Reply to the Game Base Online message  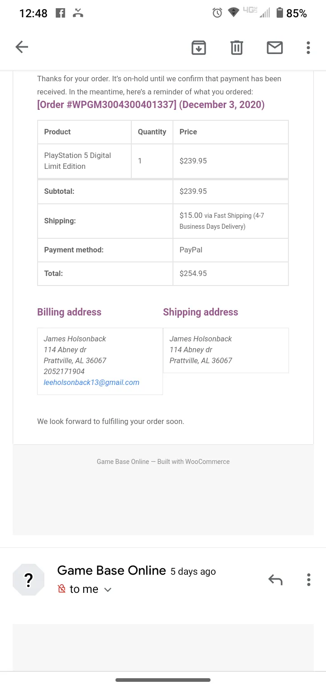point(275,580)
